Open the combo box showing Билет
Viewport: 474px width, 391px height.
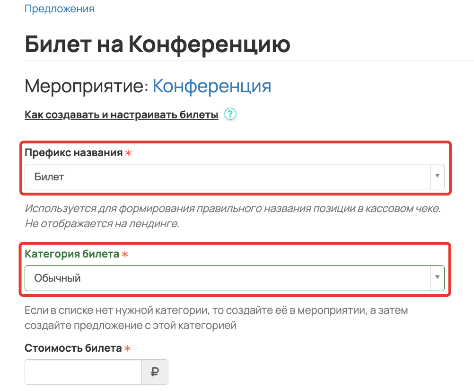(x=235, y=177)
